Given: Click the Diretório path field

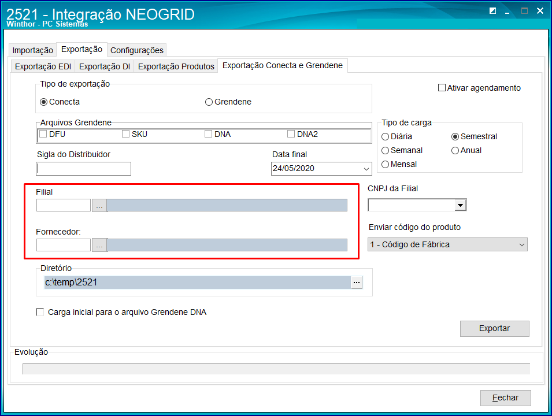Looking at the screenshot, I should pos(198,283).
